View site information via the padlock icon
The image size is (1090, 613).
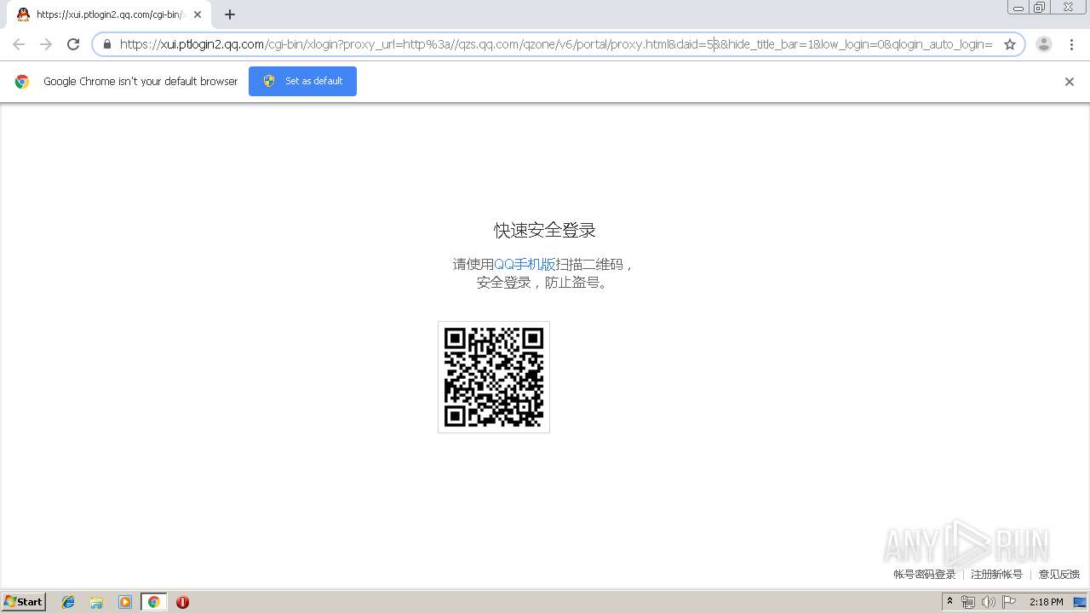tap(107, 44)
